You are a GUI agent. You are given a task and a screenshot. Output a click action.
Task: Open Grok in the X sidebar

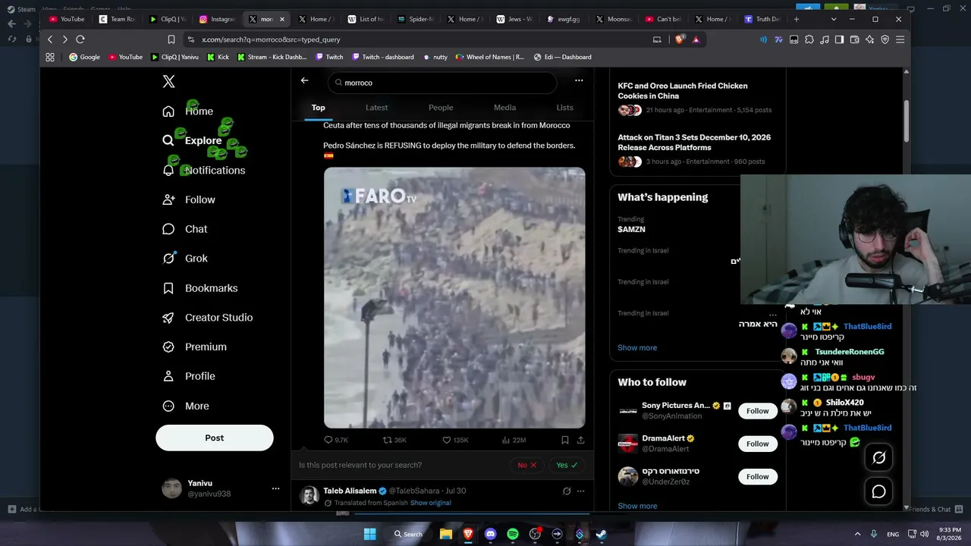(x=185, y=259)
